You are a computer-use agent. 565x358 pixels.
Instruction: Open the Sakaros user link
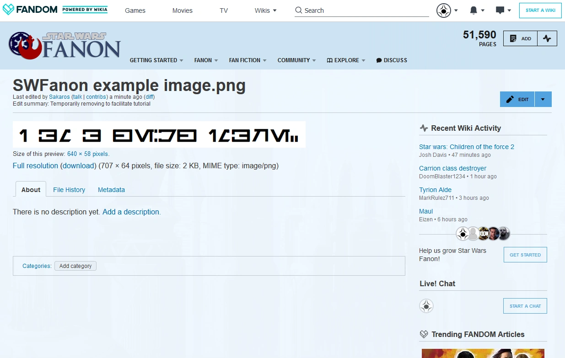59,97
